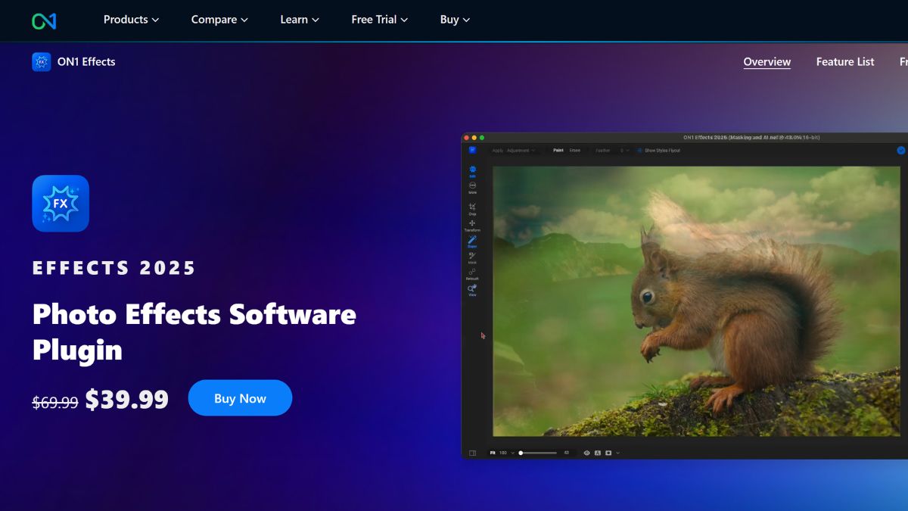Open the More tools icon in the sidebar
The height and width of the screenshot is (511, 908).
(x=472, y=187)
